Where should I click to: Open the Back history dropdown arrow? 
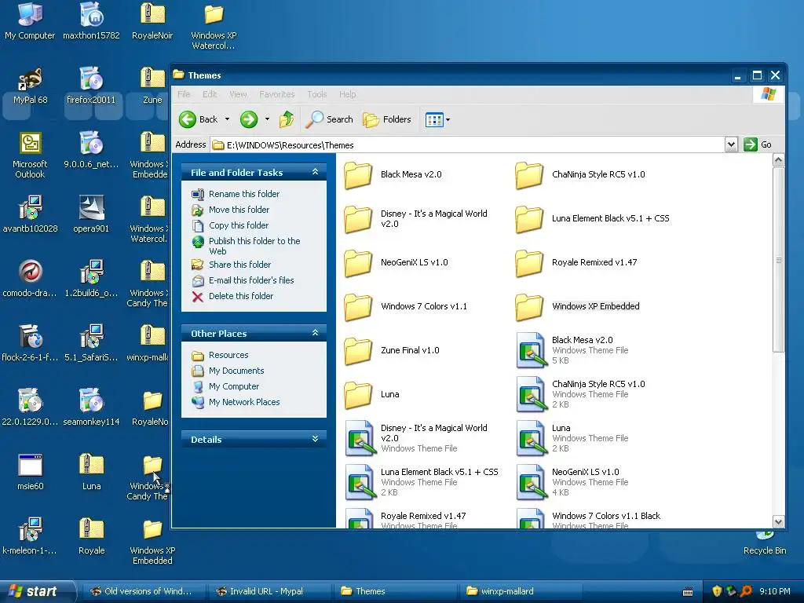coord(227,119)
